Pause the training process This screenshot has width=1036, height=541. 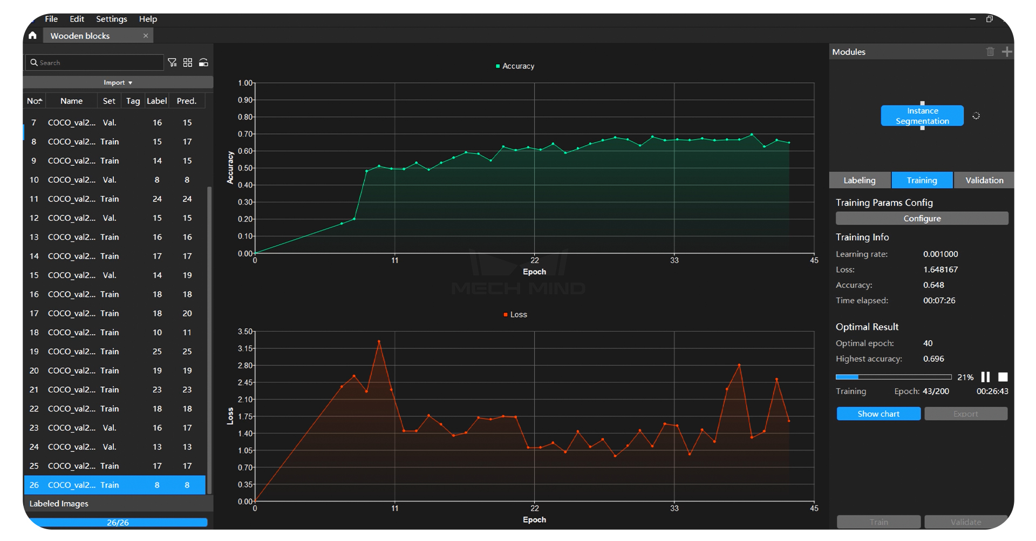coord(985,377)
